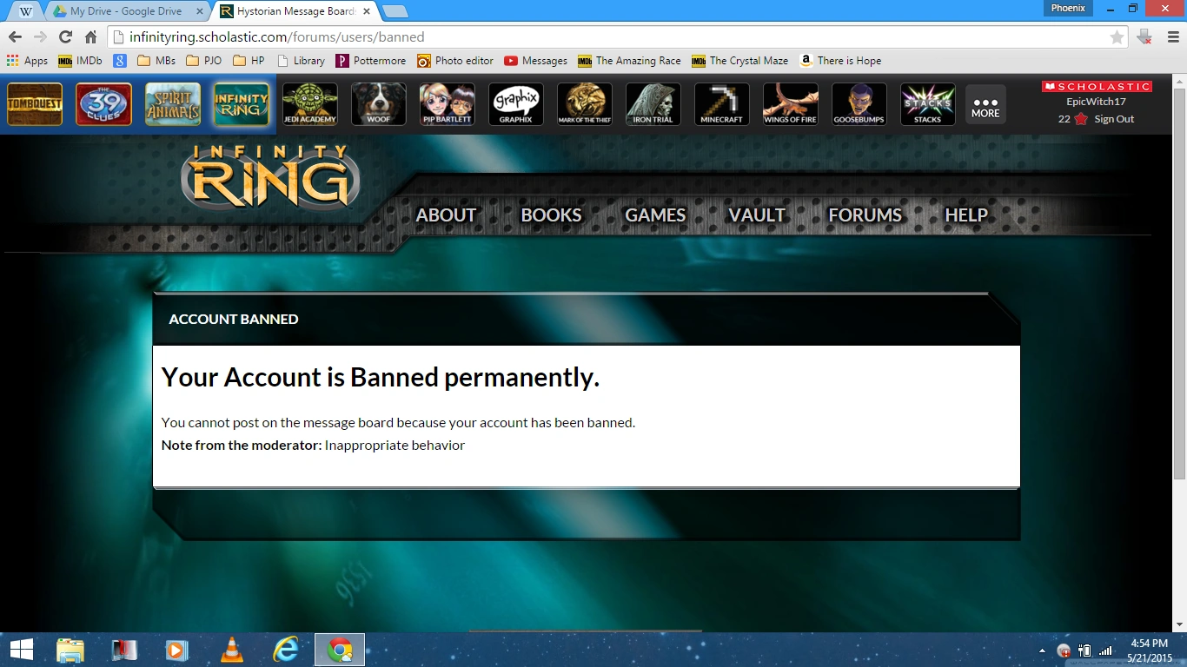Open the Minecraft series icon
This screenshot has width=1187, height=667.
tap(721, 104)
